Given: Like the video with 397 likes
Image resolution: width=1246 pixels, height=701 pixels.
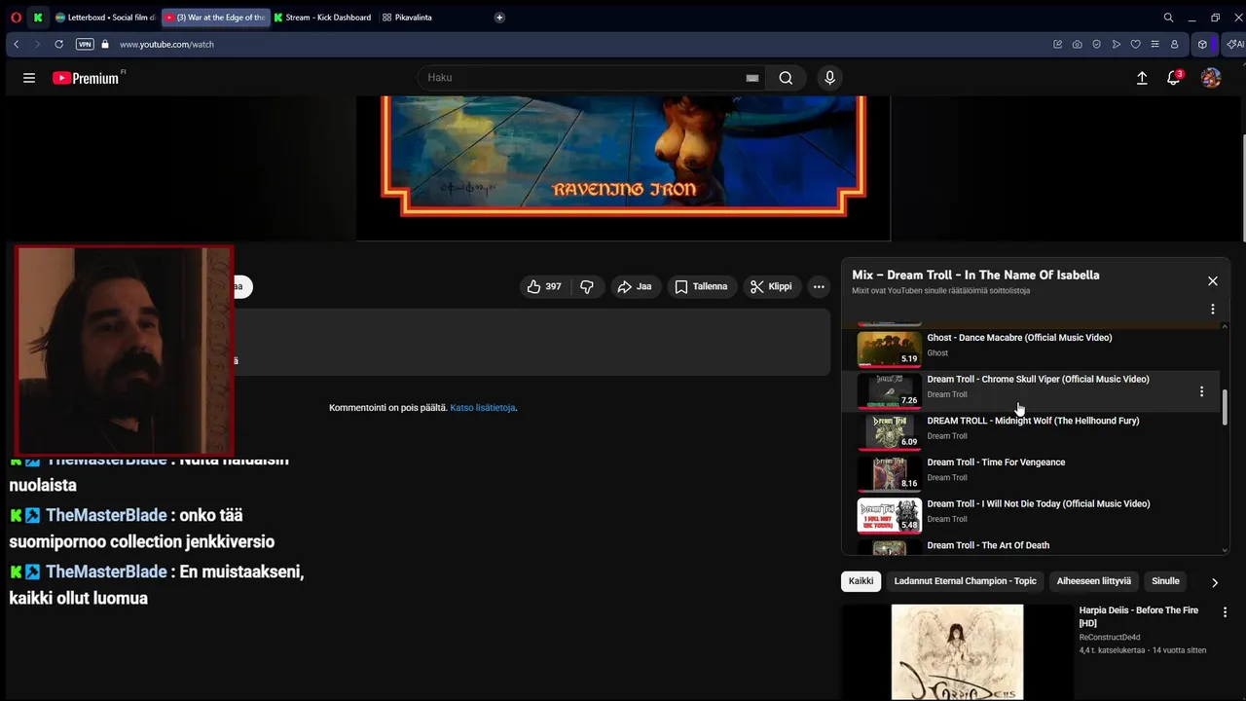Looking at the screenshot, I should click(x=544, y=286).
